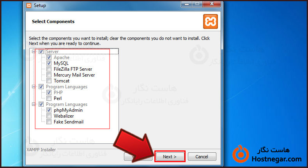This screenshot has height=168, width=308.
Task: Click the XAMPP logo in header
Action: 211,21
